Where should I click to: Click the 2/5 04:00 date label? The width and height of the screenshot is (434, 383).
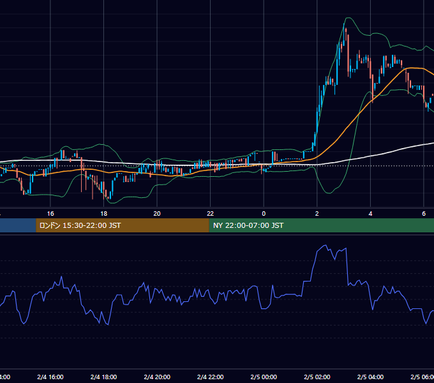tap(370, 377)
